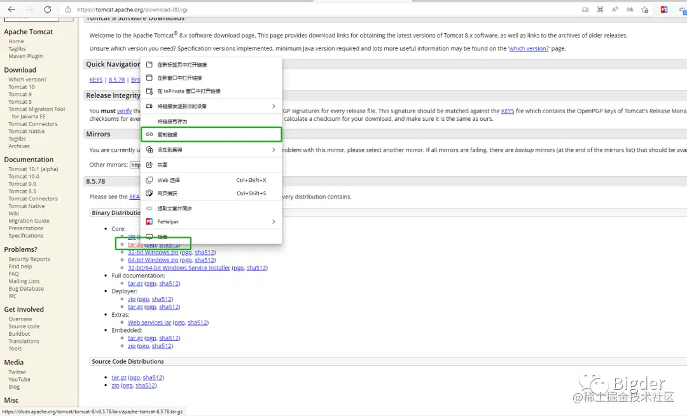687x416 pixels.
Task: Click the open-in-new-tab icon in the context menu
Action: tap(149, 64)
